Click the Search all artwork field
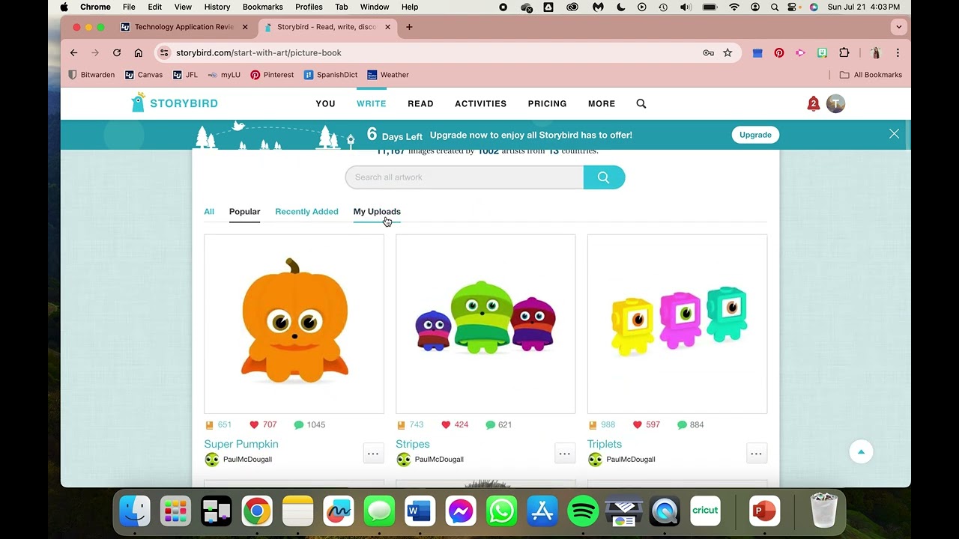Image resolution: width=959 pixels, height=539 pixels. point(465,177)
